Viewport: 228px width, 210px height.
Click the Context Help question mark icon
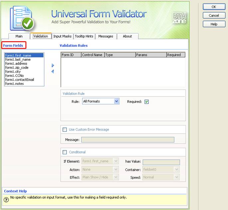(x=6, y=200)
